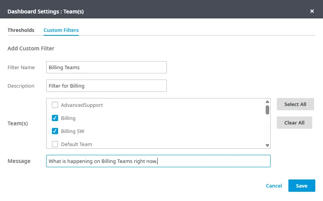The image size is (323, 201).
Task: Check the AdvancedSupport team checkbox
Action: [x=55, y=105]
